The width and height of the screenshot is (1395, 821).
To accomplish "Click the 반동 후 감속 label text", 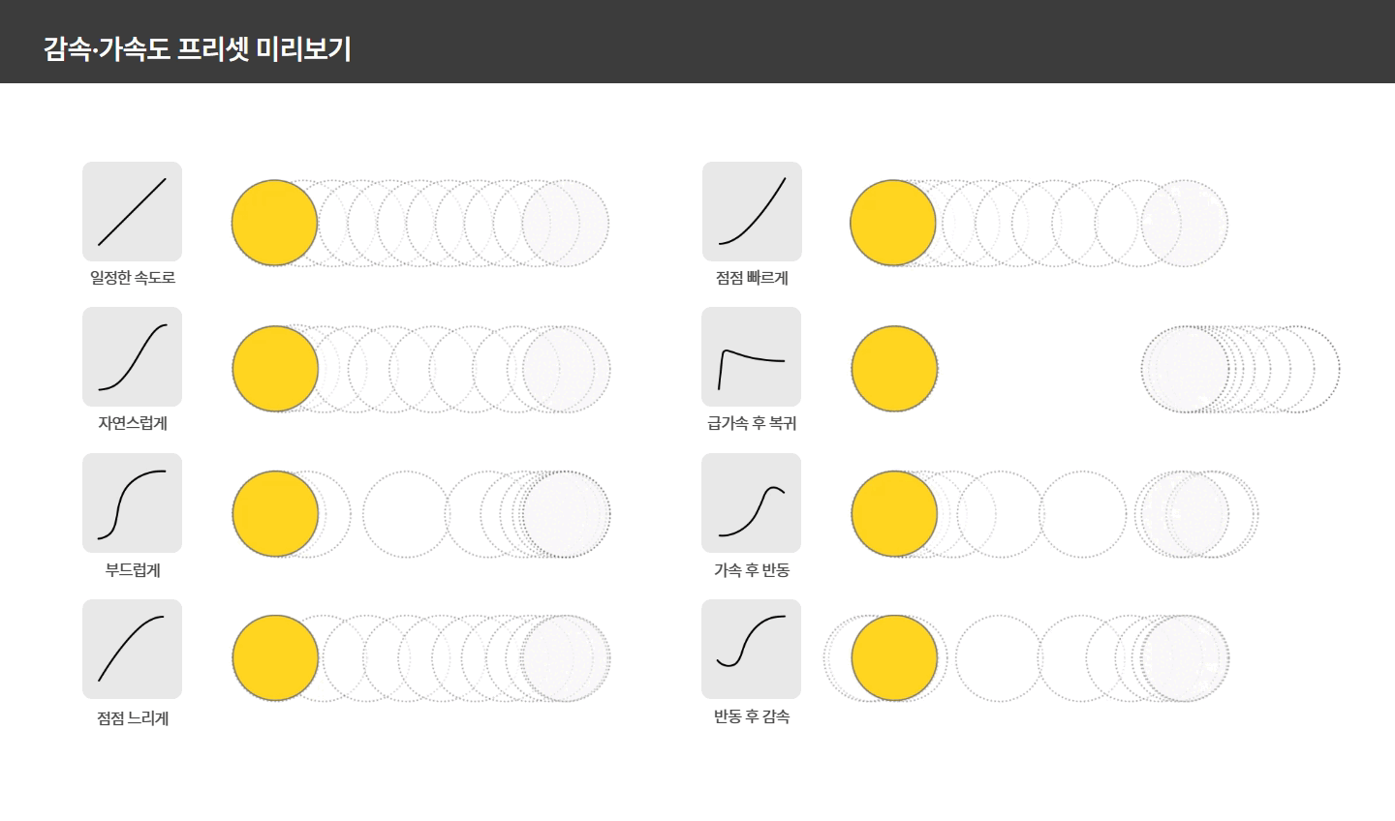I will coord(752,716).
